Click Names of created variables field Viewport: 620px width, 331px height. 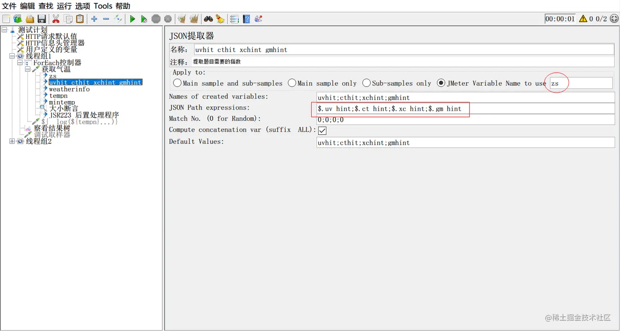466,98
